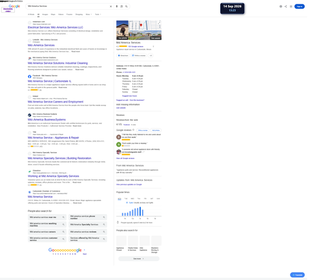Expand the extra actions pill next to Write a review
The width and height of the screenshot is (309, 280).
(151, 56)
